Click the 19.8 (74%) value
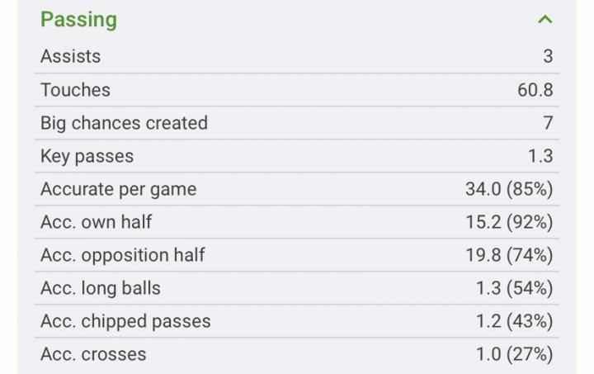The width and height of the screenshot is (594, 374). pyautogui.click(x=508, y=255)
